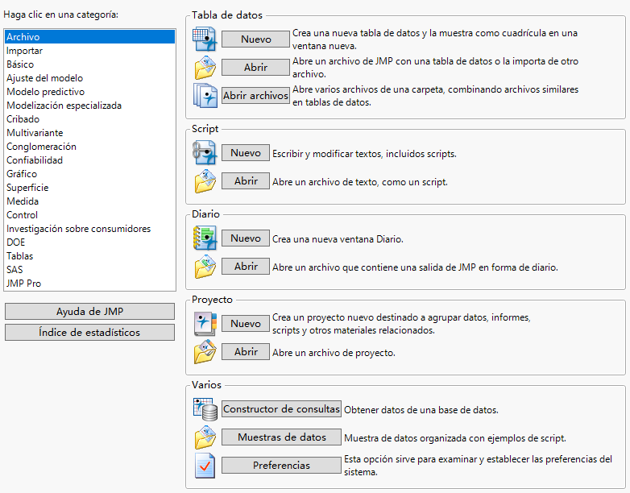Select the Multivariante category

pos(90,133)
